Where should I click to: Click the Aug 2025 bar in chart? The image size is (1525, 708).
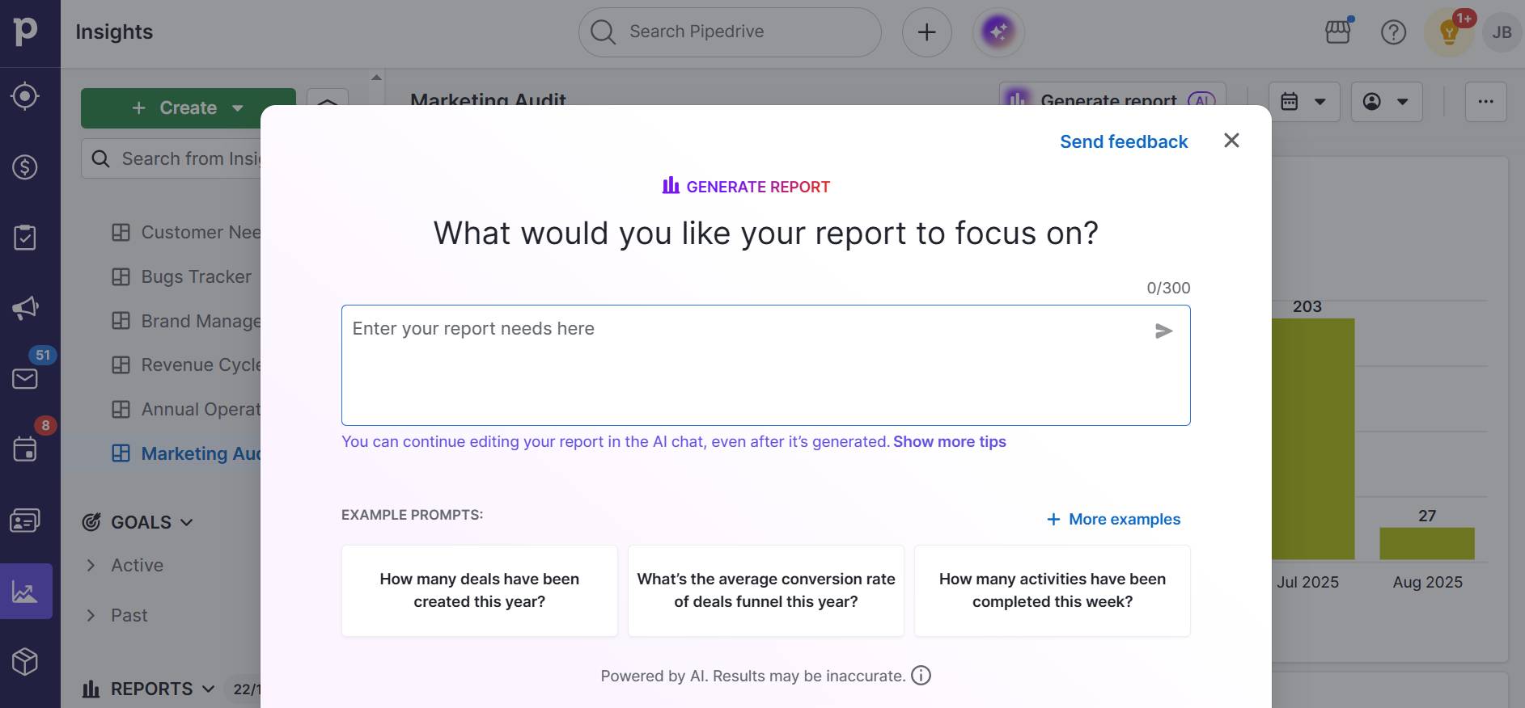tap(1427, 544)
